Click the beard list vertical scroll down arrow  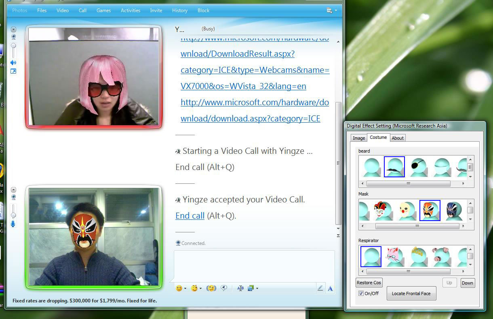pos(470,177)
